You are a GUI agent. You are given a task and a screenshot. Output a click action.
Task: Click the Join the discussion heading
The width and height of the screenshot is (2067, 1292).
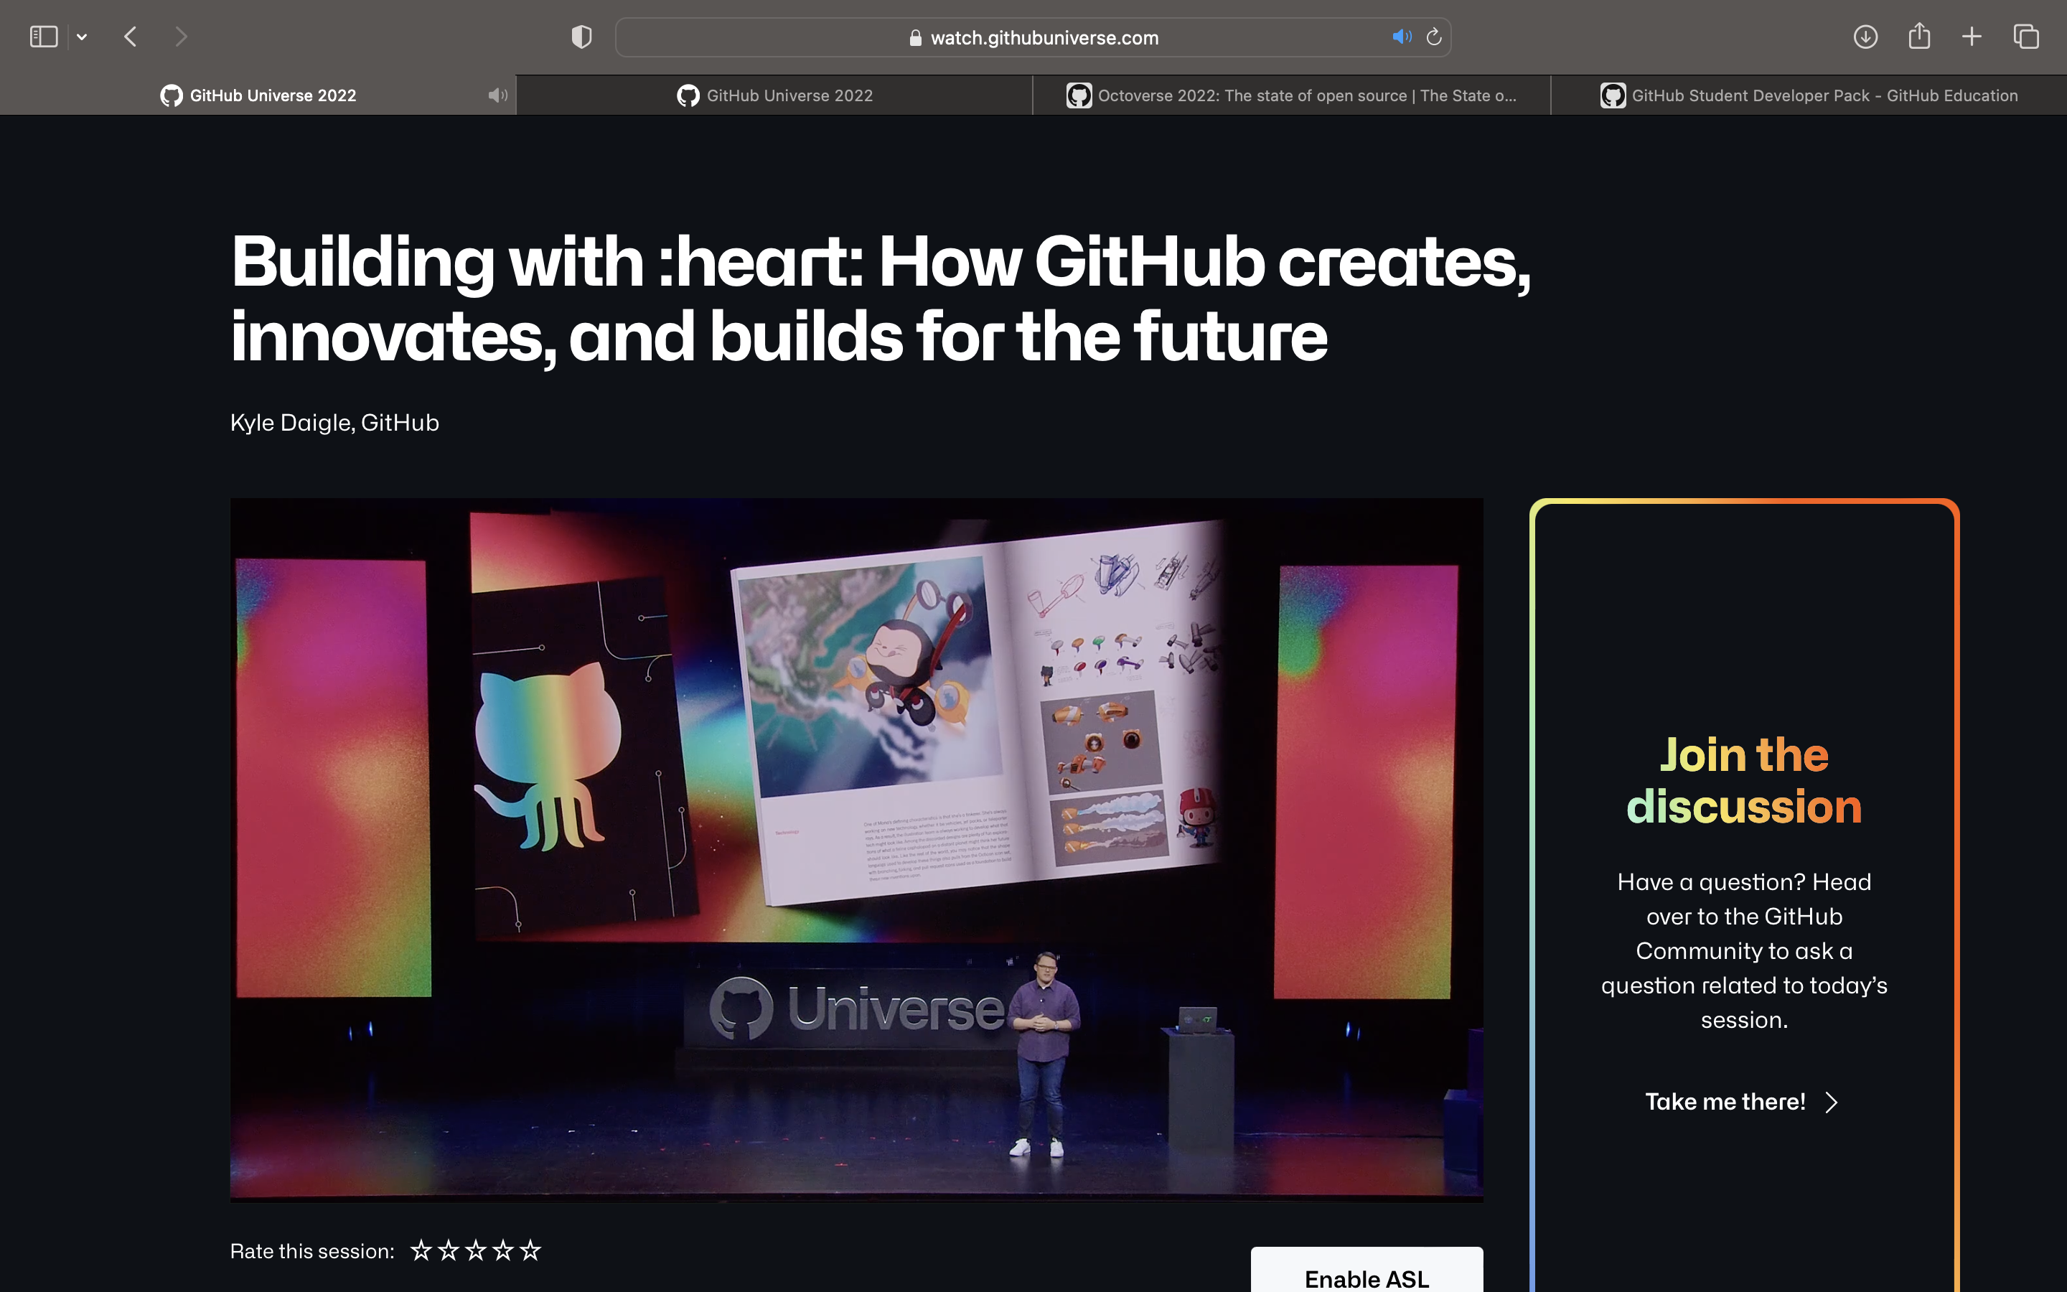coord(1744,780)
